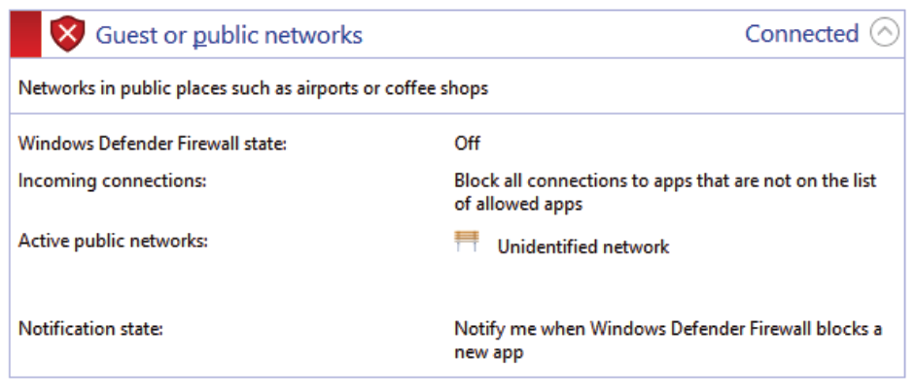The image size is (917, 392).
Task: Click the Off firewall state value
Action: 467,144
